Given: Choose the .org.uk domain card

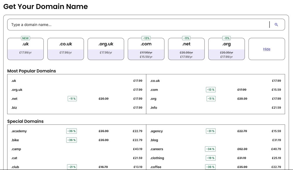Looking at the screenshot, I should click(x=106, y=49).
